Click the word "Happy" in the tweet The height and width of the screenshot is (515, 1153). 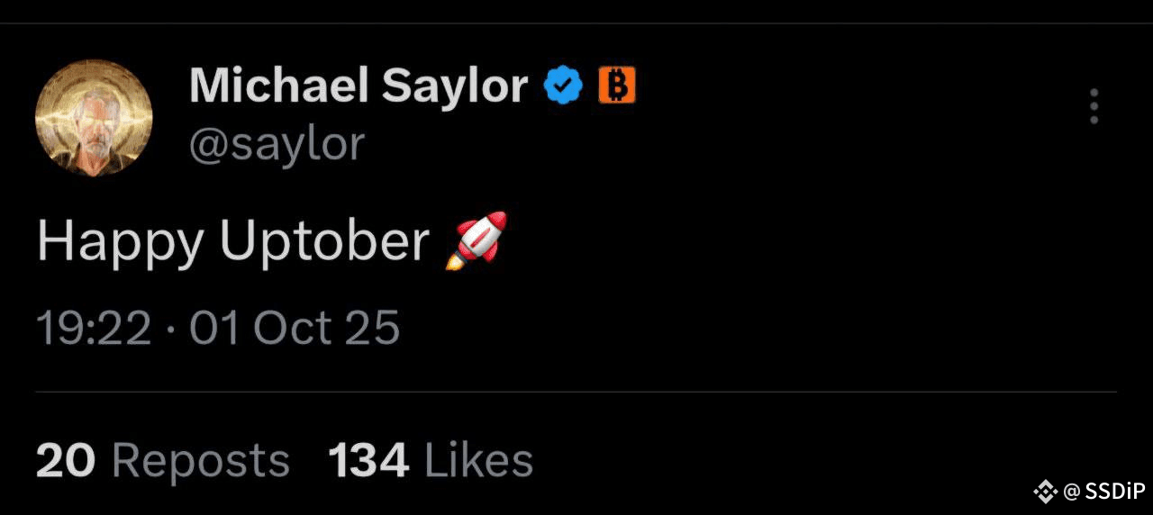coord(119,241)
